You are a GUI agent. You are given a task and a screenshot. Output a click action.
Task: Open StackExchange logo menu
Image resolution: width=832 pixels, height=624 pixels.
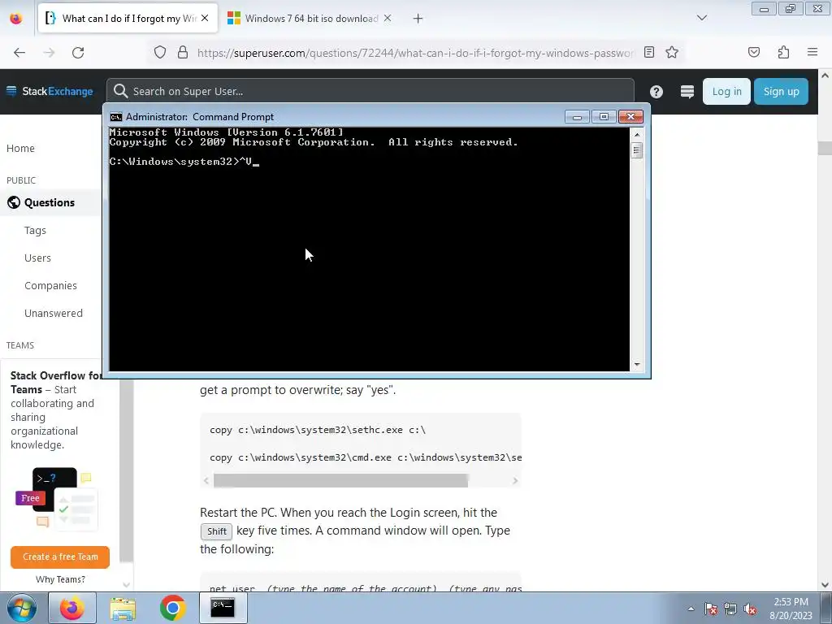click(x=50, y=91)
